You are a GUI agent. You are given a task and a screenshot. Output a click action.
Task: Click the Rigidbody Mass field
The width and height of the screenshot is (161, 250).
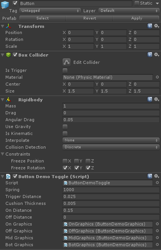pyautogui.click(x=111, y=106)
